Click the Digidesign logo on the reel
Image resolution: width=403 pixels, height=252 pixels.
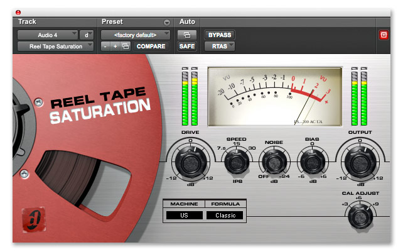(x=34, y=219)
